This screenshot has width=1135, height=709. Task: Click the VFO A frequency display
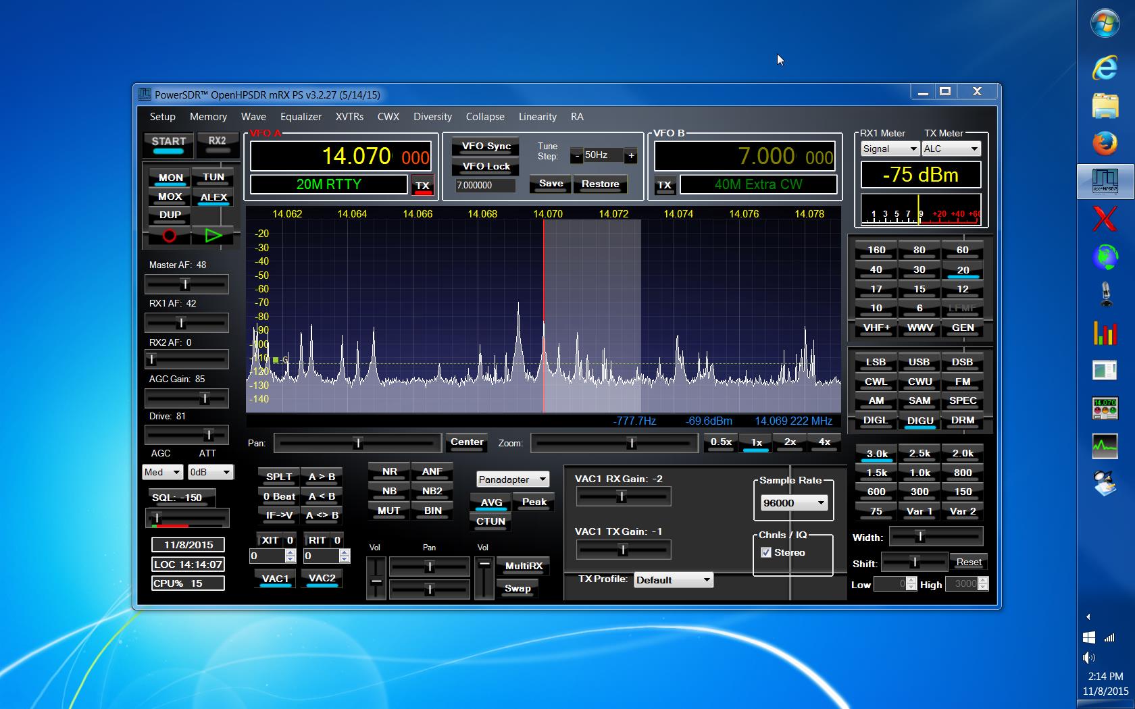pyautogui.click(x=340, y=157)
